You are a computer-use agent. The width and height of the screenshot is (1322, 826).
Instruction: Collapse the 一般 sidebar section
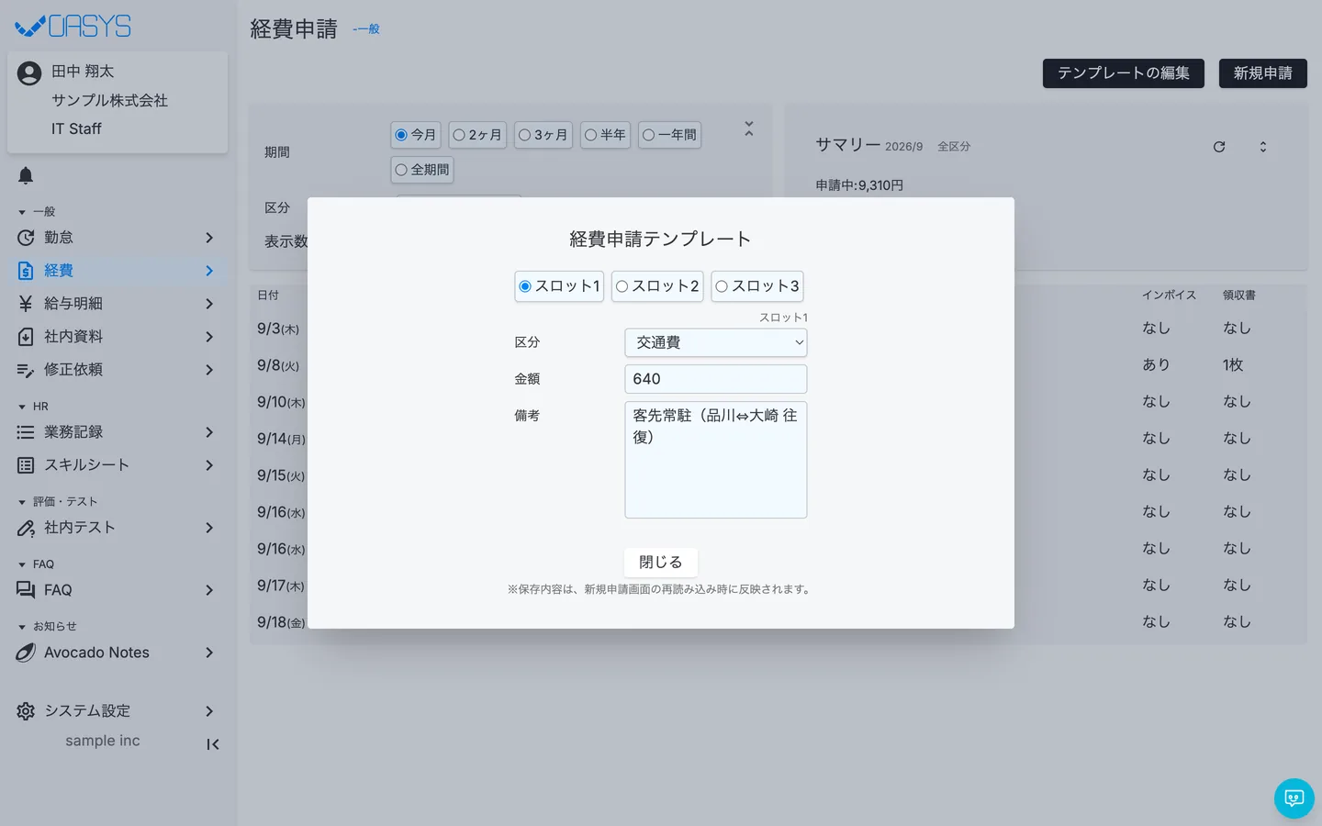[x=22, y=212]
